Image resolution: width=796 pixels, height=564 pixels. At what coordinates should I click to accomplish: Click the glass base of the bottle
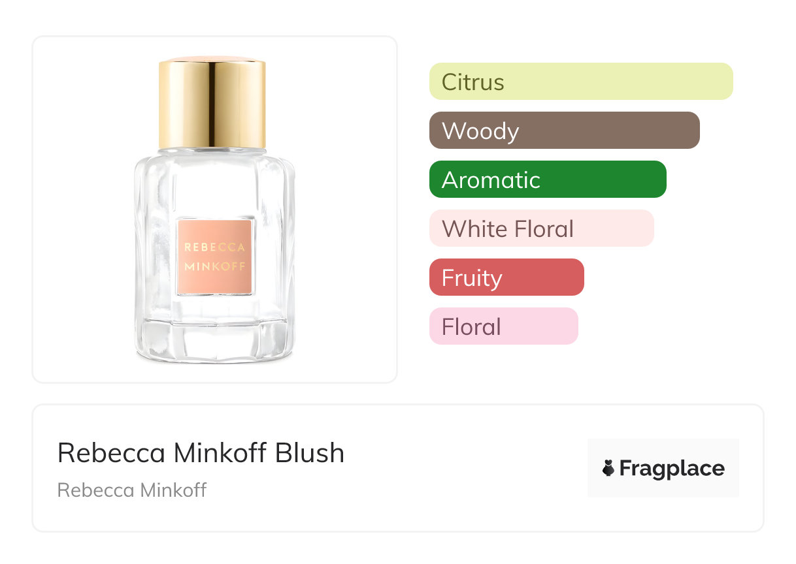(x=214, y=339)
